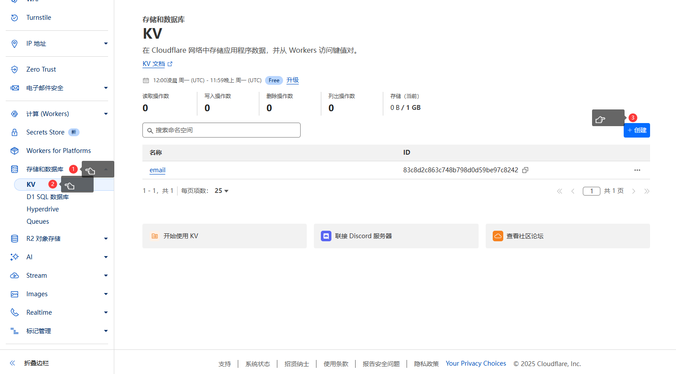Expand the R2 对象存储 section
The height and width of the screenshot is (374, 676).
[105, 238]
